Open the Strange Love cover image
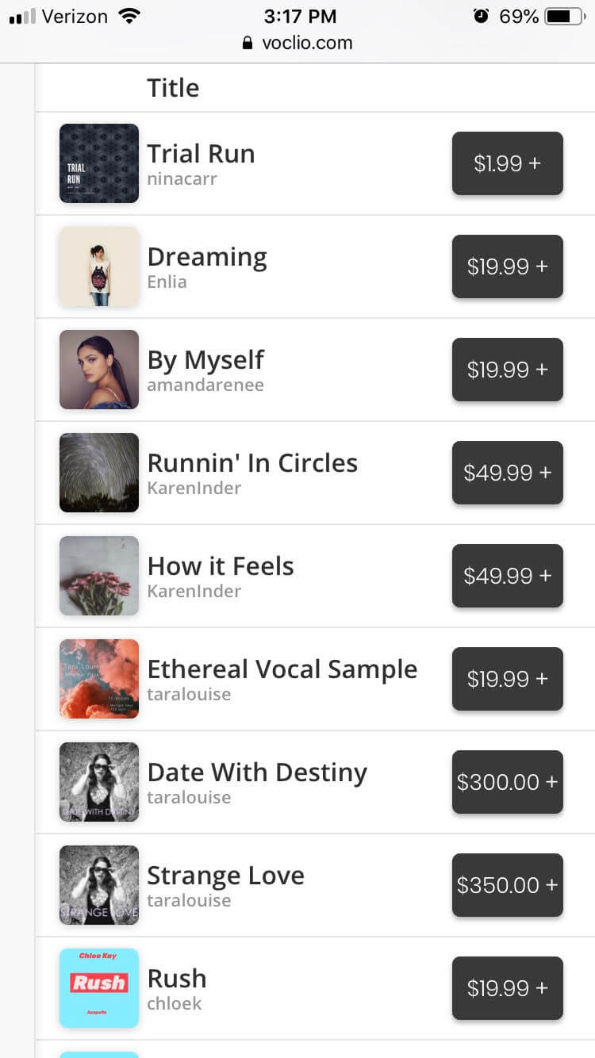The height and width of the screenshot is (1058, 595). point(99,885)
